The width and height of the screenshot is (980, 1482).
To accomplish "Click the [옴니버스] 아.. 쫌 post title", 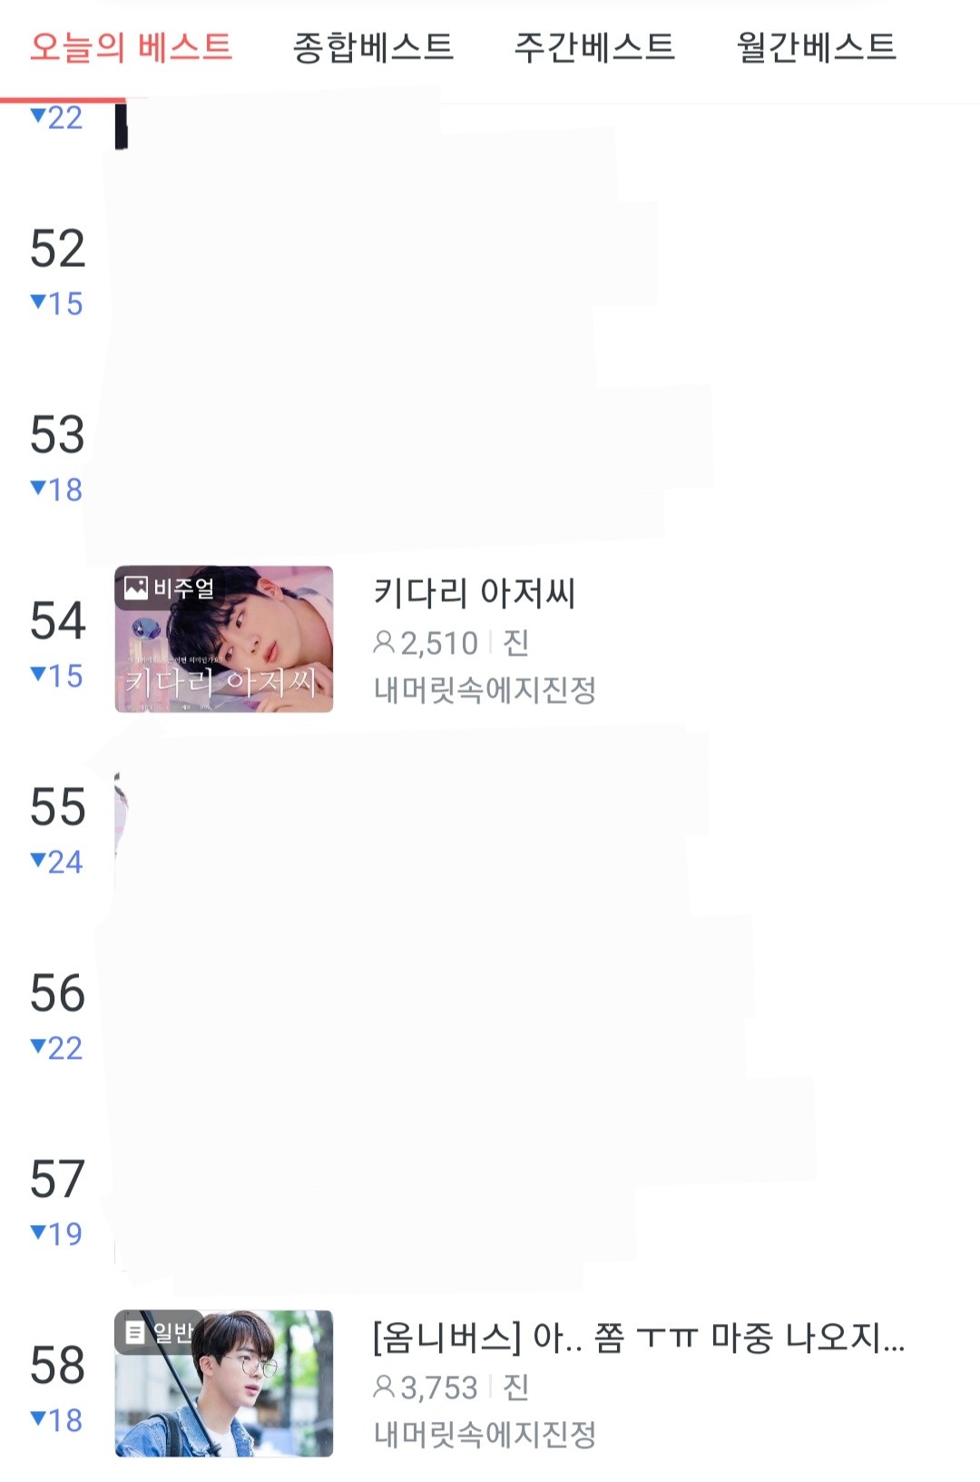I will point(639,1338).
